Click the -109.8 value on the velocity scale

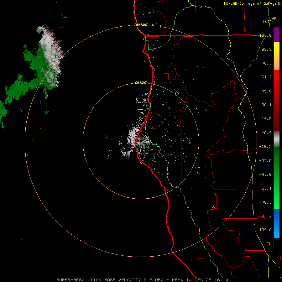click(264, 230)
